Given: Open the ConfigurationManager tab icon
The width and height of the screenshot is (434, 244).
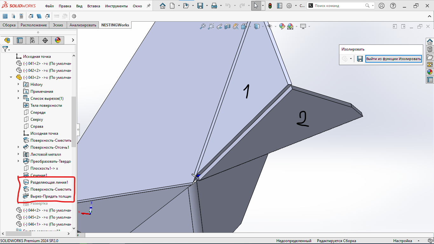Looking at the screenshot, I should tap(32, 40).
